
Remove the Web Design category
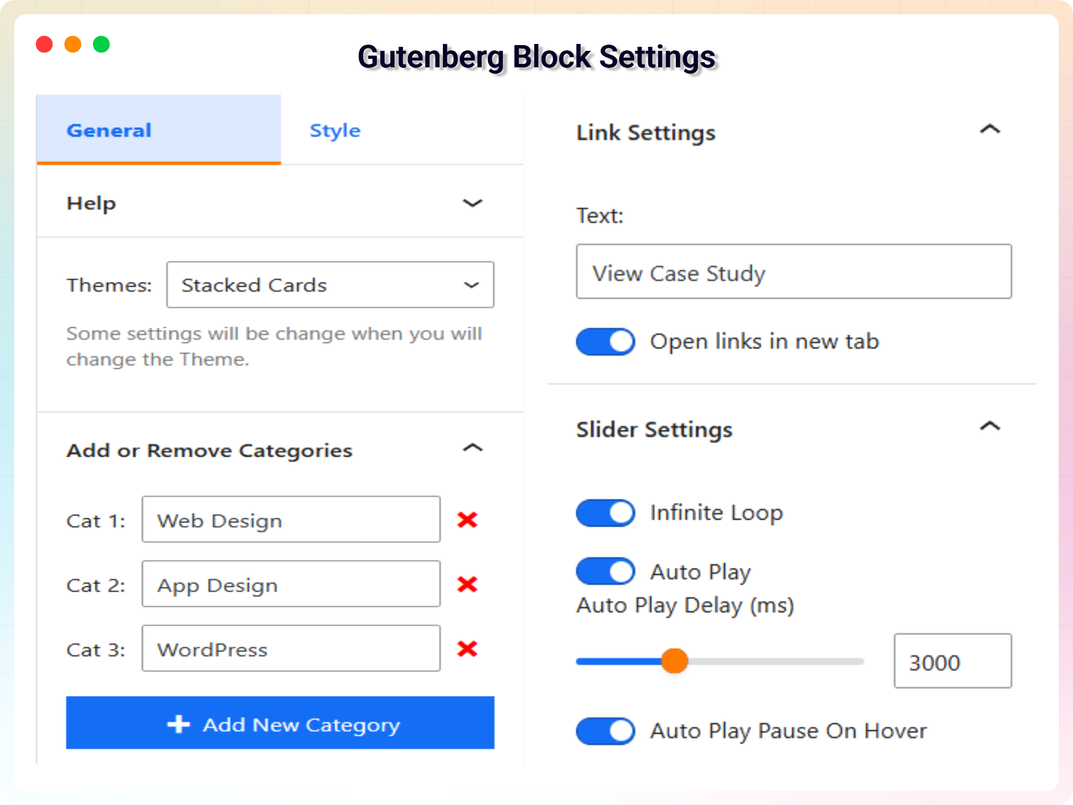pos(467,520)
